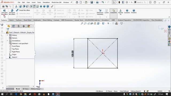Screen dimensions: 171x96
Task: Open Save dropdown arrow
Action: coord(94,2)
